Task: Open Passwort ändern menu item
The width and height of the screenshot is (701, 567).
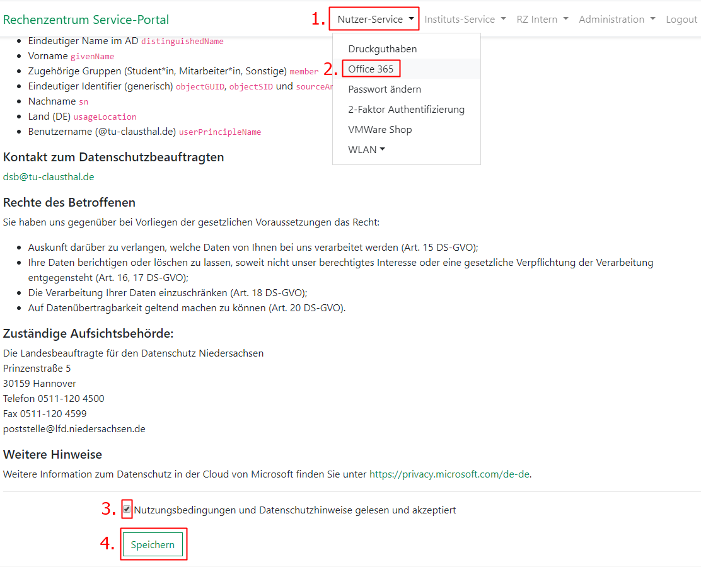Action: coord(385,89)
